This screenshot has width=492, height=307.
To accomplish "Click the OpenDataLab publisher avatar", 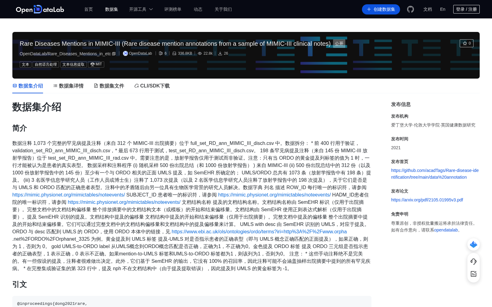I will click(125, 53).
